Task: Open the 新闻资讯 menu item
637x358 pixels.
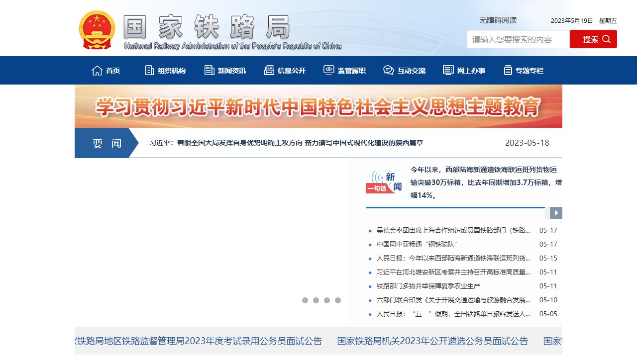Action: (231, 71)
